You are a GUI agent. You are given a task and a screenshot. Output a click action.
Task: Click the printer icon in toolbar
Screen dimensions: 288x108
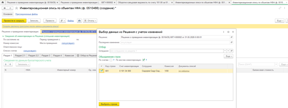click(x=79, y=21)
